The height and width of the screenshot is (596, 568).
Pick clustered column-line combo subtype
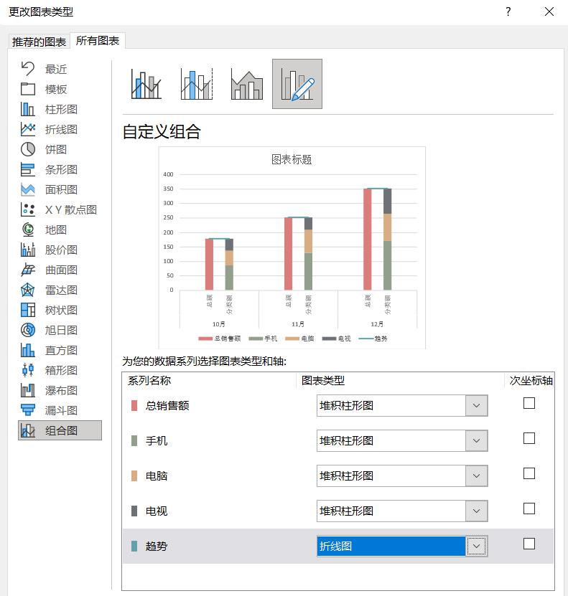click(x=146, y=84)
